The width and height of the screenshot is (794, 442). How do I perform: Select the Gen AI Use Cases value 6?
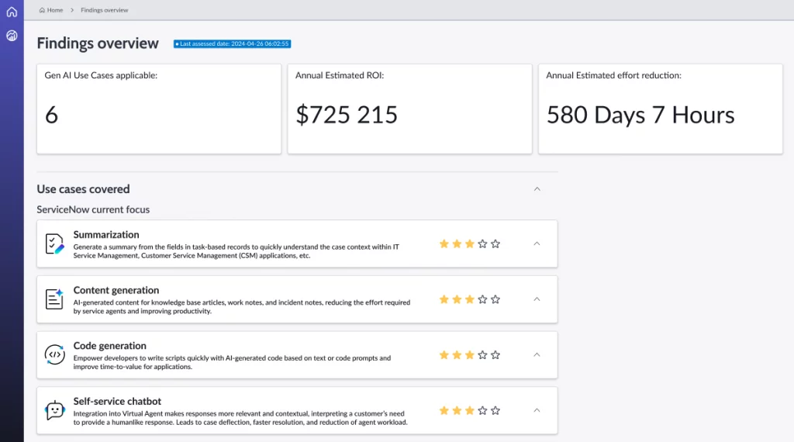52,115
